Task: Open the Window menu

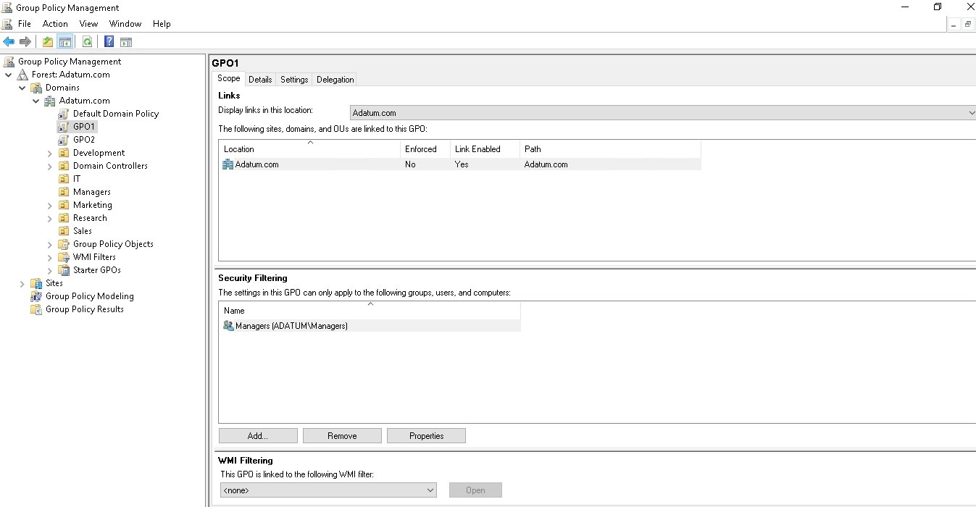Action: (x=125, y=24)
